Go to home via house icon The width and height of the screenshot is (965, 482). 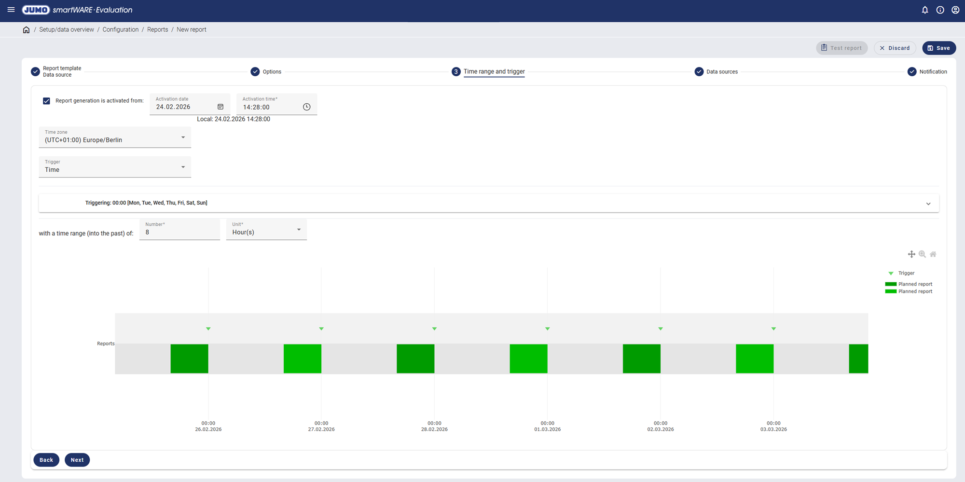point(26,30)
